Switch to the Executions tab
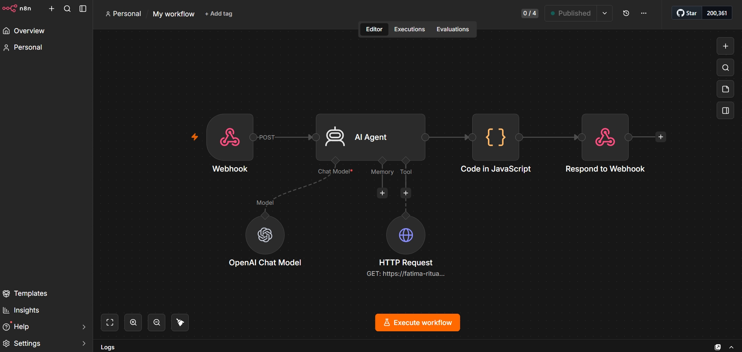This screenshot has width=742, height=352. pyautogui.click(x=409, y=29)
